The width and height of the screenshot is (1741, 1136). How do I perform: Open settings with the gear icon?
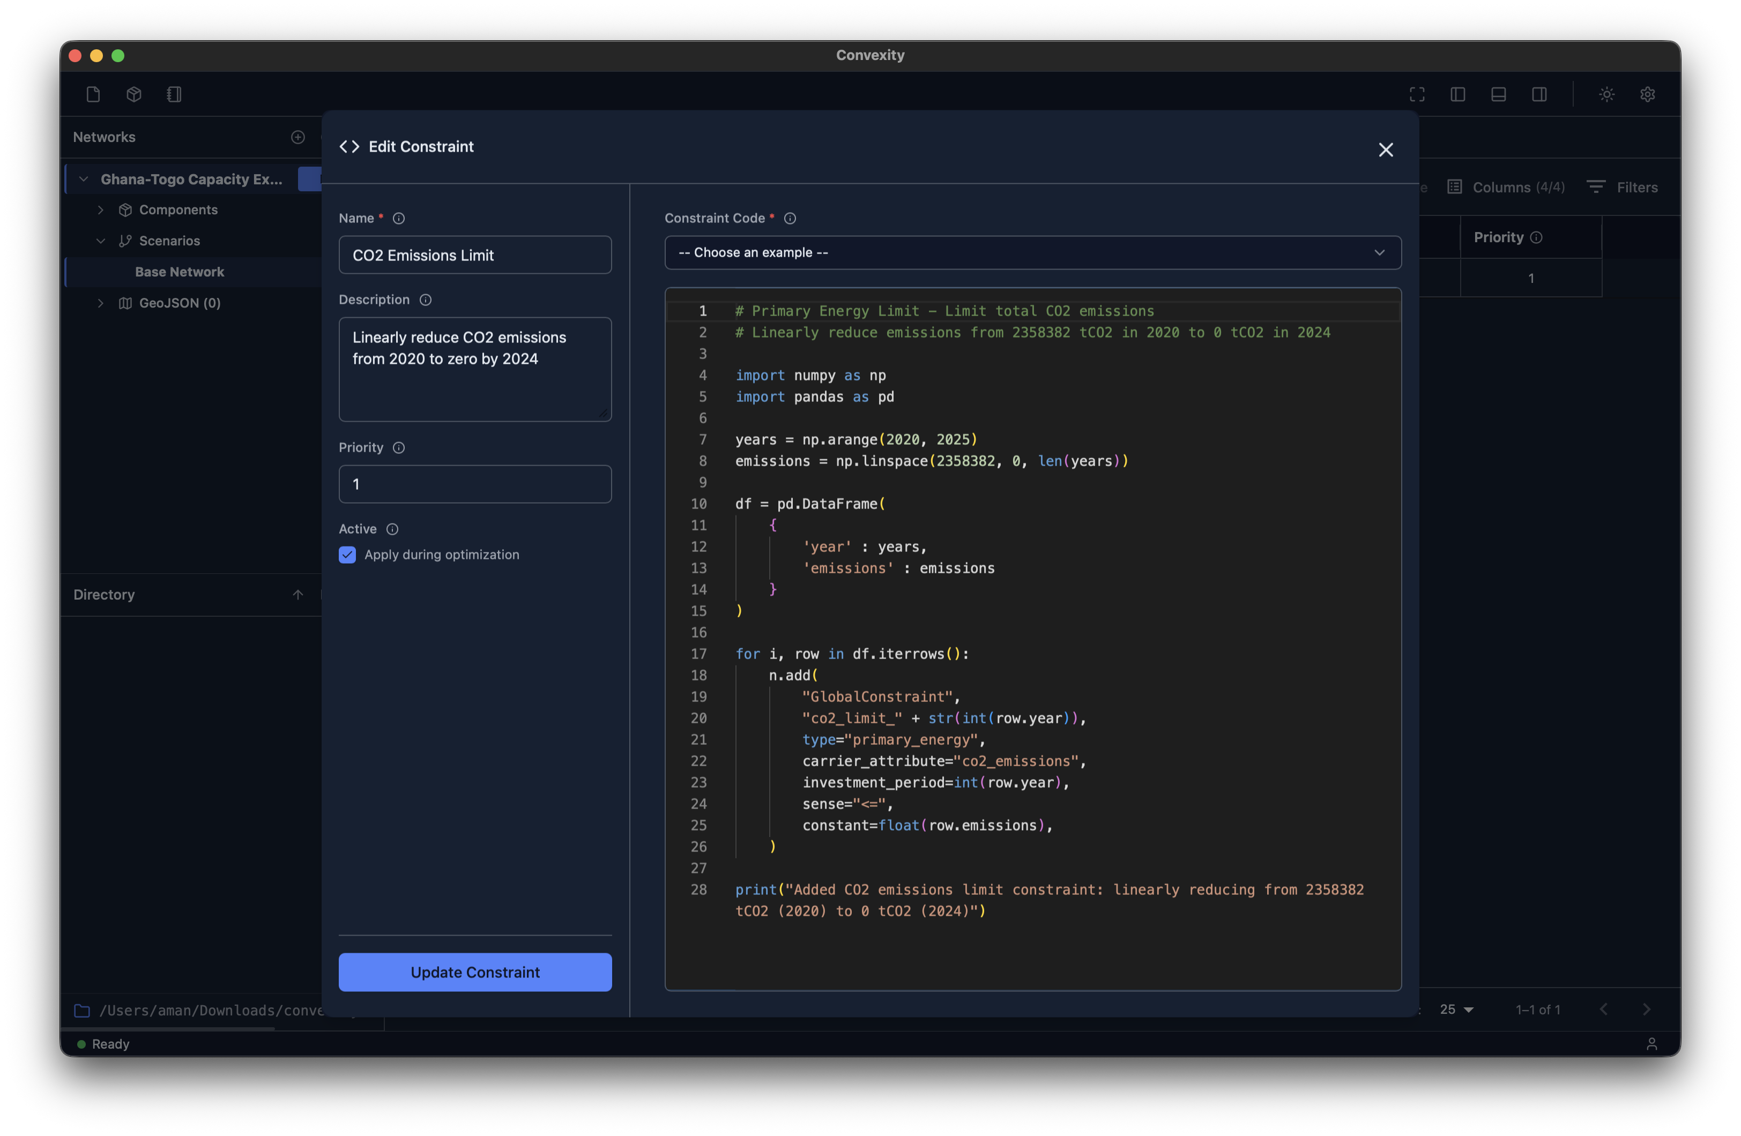tap(1647, 94)
